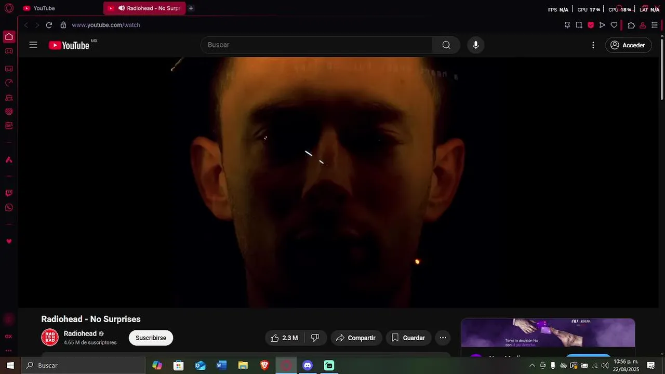Click the FPS N/A indicator

pyautogui.click(x=558, y=9)
